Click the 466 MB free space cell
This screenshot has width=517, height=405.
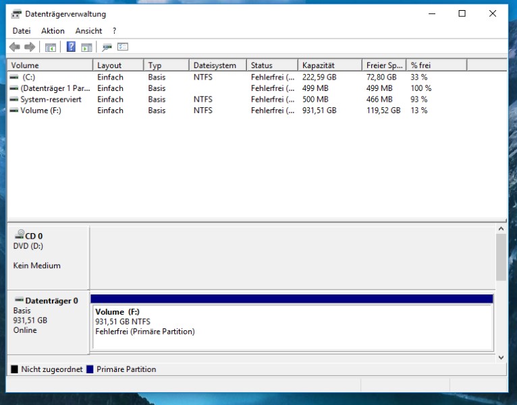379,99
